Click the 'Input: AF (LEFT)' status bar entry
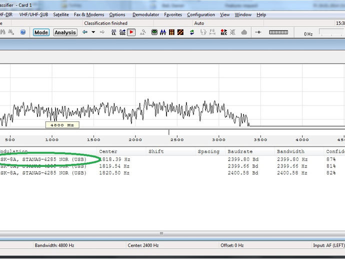Image resolution: width=345 pixels, height=259 pixels. coord(329,245)
